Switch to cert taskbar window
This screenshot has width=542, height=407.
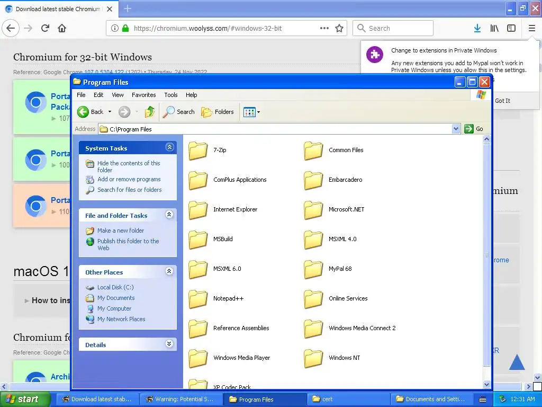point(348,399)
